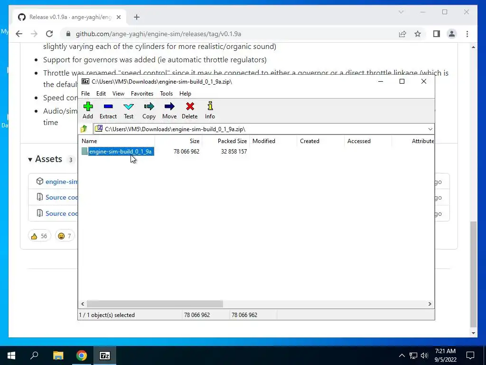Open 7-Zip View menu
This screenshot has height=365, width=486.
(118, 94)
